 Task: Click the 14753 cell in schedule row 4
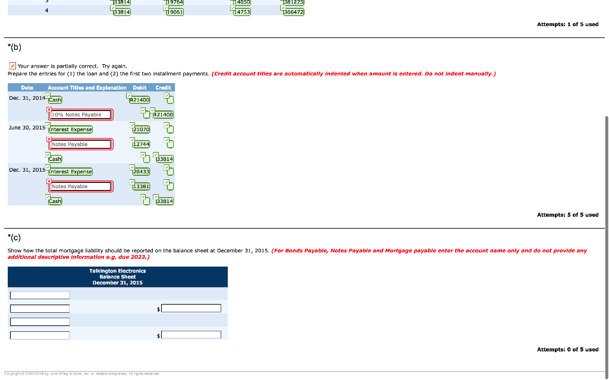pyautogui.click(x=242, y=12)
